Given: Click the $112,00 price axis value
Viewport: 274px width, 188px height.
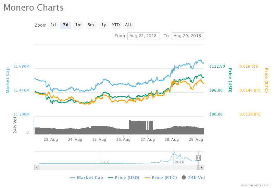Looking at the screenshot, I should [217, 66].
